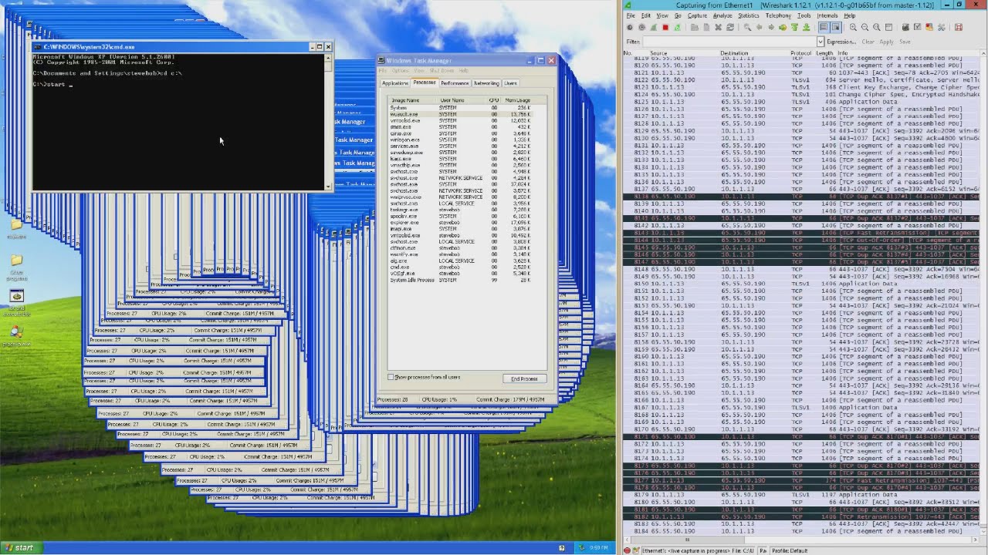
Task: Sort Wireshark packets by Protocol column
Action: click(801, 53)
